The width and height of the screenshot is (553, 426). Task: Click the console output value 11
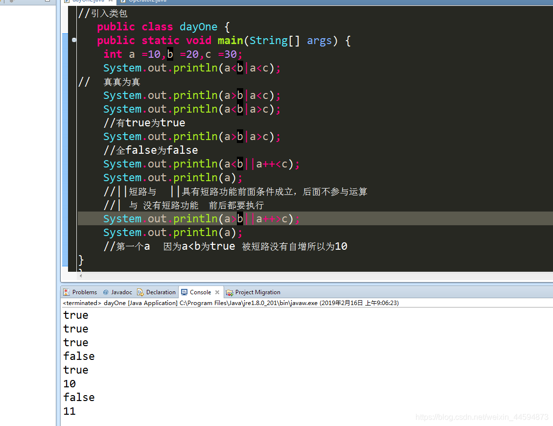tap(69, 411)
